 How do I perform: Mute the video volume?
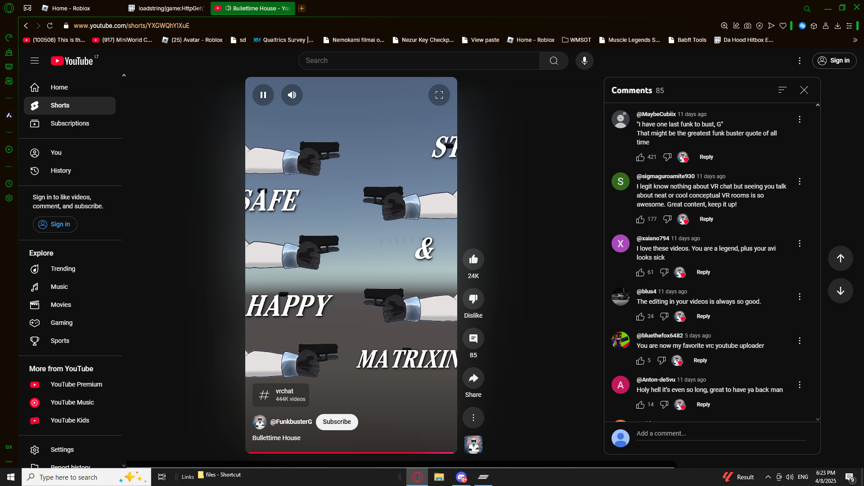[x=292, y=95]
